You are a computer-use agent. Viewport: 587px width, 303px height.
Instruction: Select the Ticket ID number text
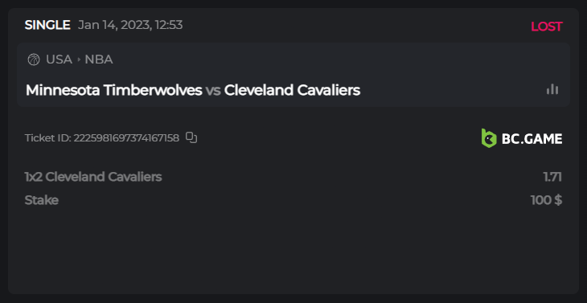[126, 138]
